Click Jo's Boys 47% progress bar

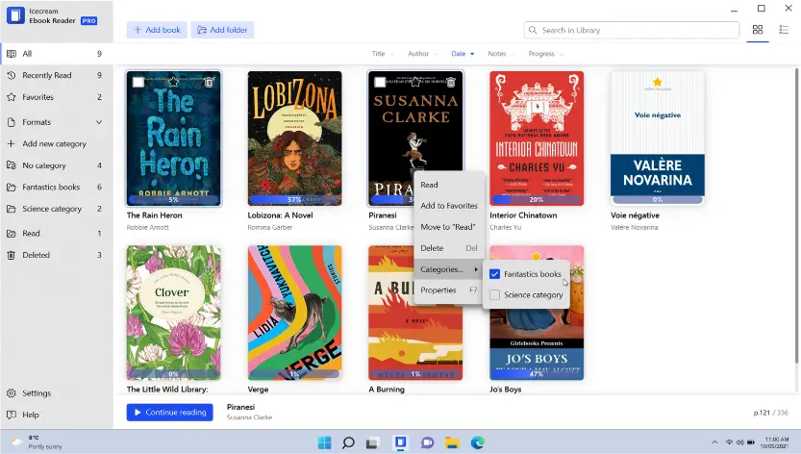click(537, 374)
